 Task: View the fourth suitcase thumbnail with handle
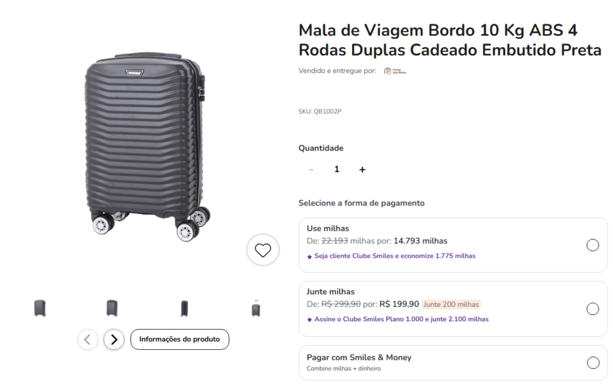(256, 308)
